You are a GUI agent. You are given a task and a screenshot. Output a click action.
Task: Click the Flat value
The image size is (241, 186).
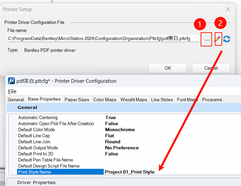coord(110,136)
